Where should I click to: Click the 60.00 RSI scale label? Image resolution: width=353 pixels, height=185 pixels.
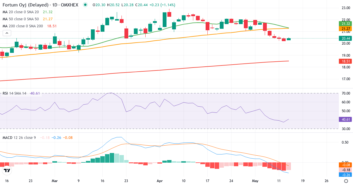[x=345, y=102]
